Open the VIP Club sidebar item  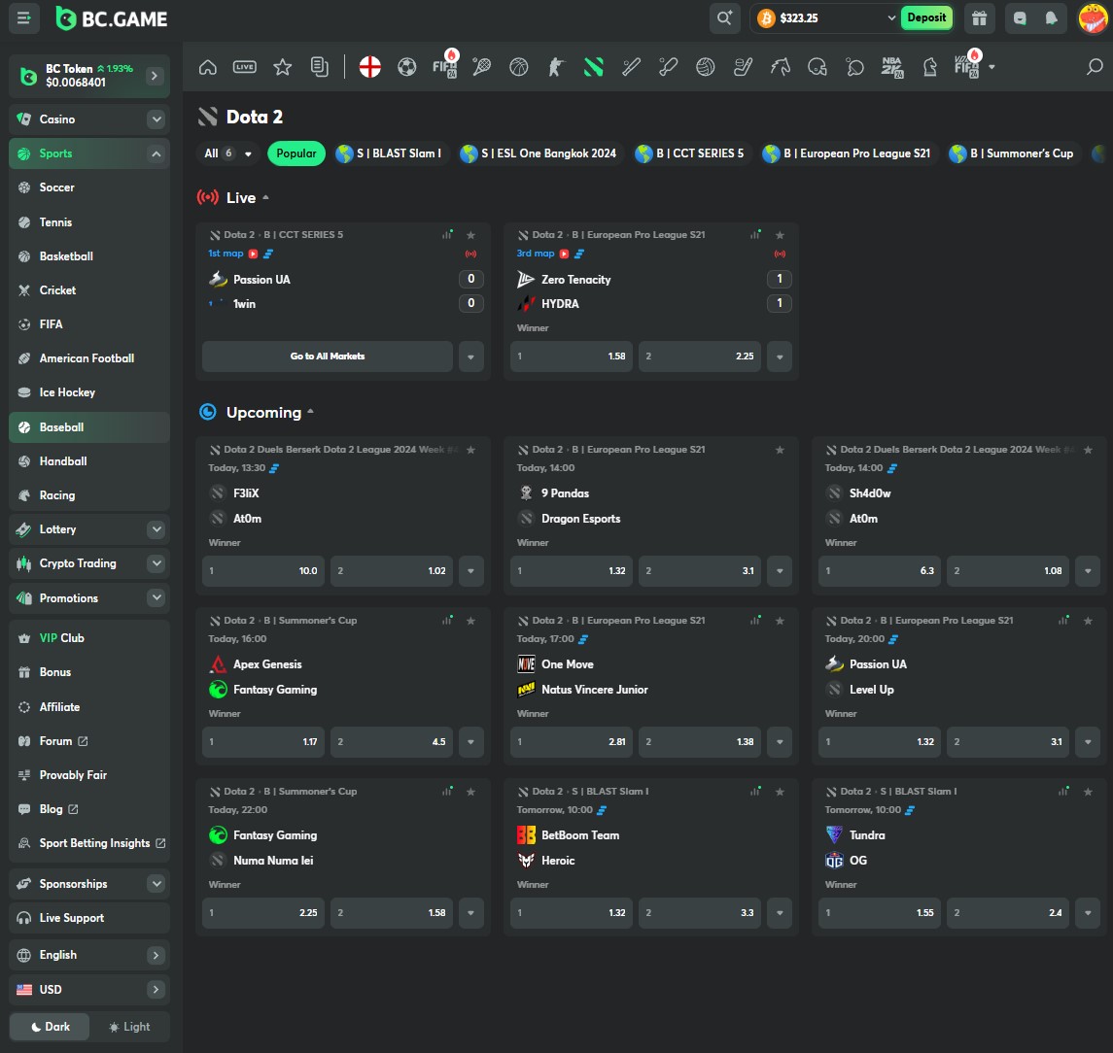(x=89, y=638)
